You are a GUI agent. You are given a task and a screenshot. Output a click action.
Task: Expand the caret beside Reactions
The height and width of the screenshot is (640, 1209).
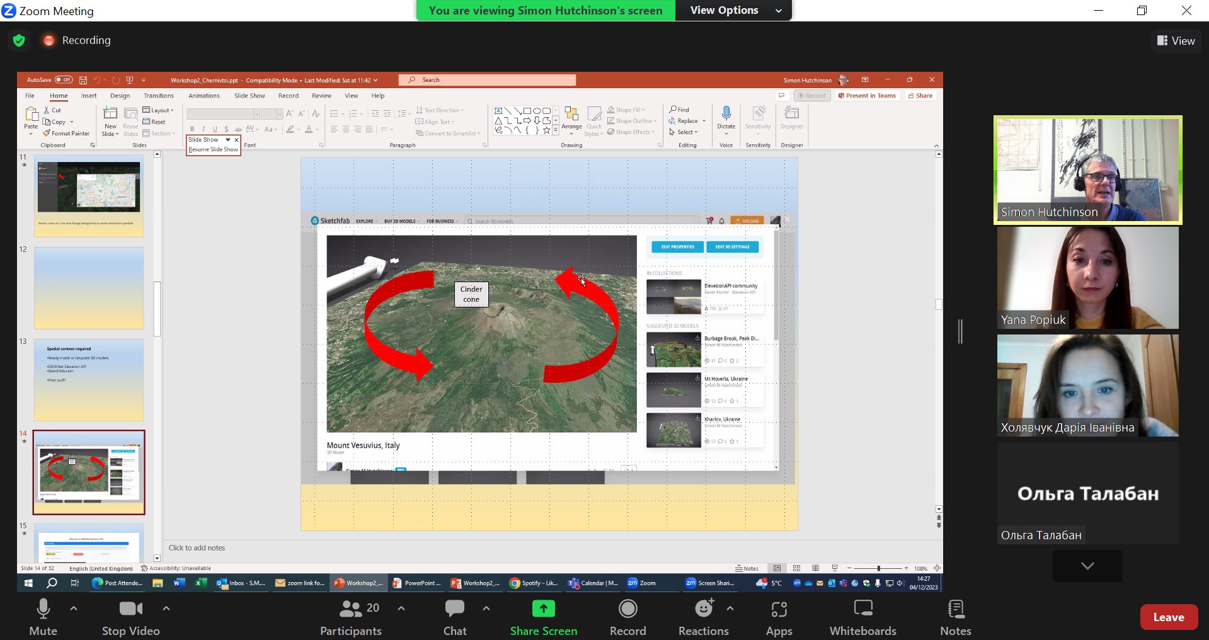pos(730,609)
